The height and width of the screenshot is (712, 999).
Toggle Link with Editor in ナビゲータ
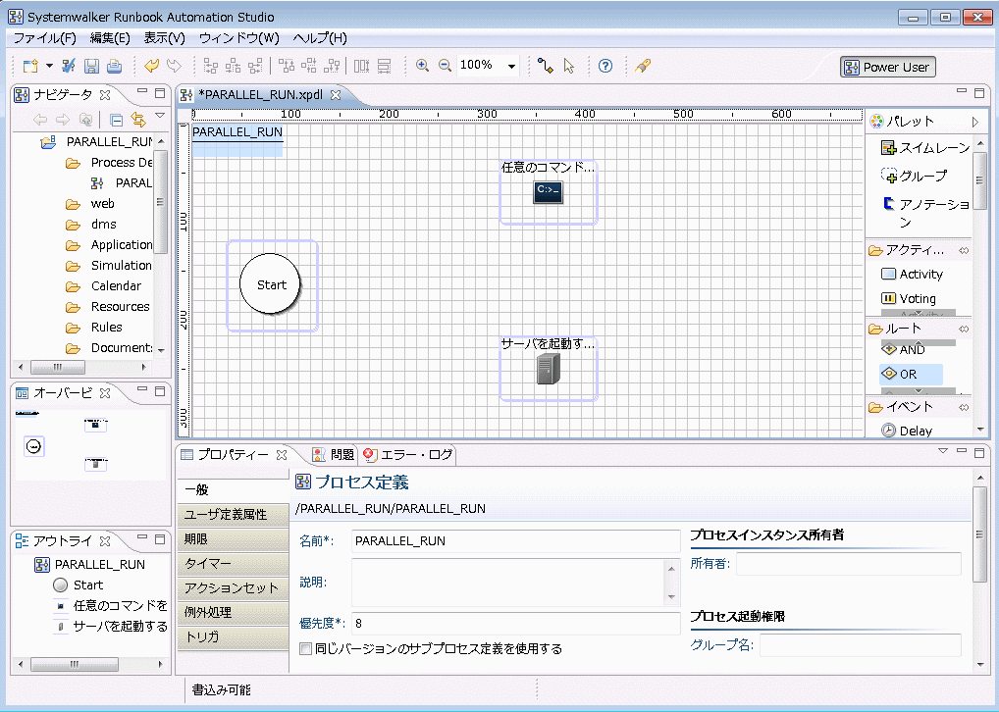click(x=137, y=119)
